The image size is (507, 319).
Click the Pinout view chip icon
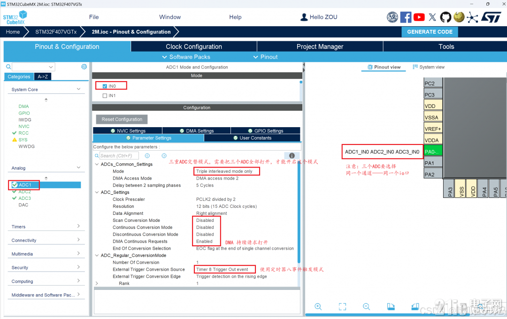(x=370, y=67)
